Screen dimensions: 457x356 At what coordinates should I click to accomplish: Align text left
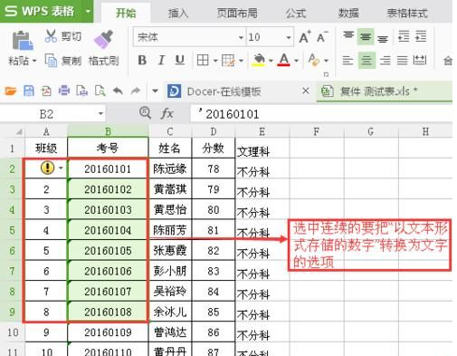click(x=348, y=61)
